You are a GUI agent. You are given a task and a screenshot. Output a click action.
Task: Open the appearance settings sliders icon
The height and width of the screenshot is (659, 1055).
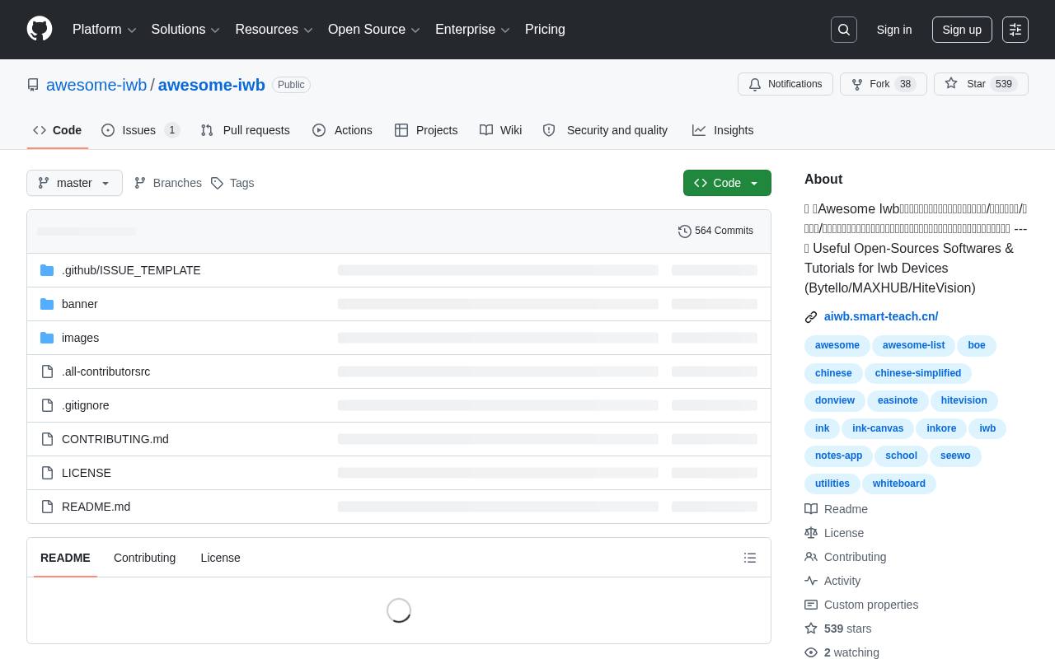pos(1015,30)
